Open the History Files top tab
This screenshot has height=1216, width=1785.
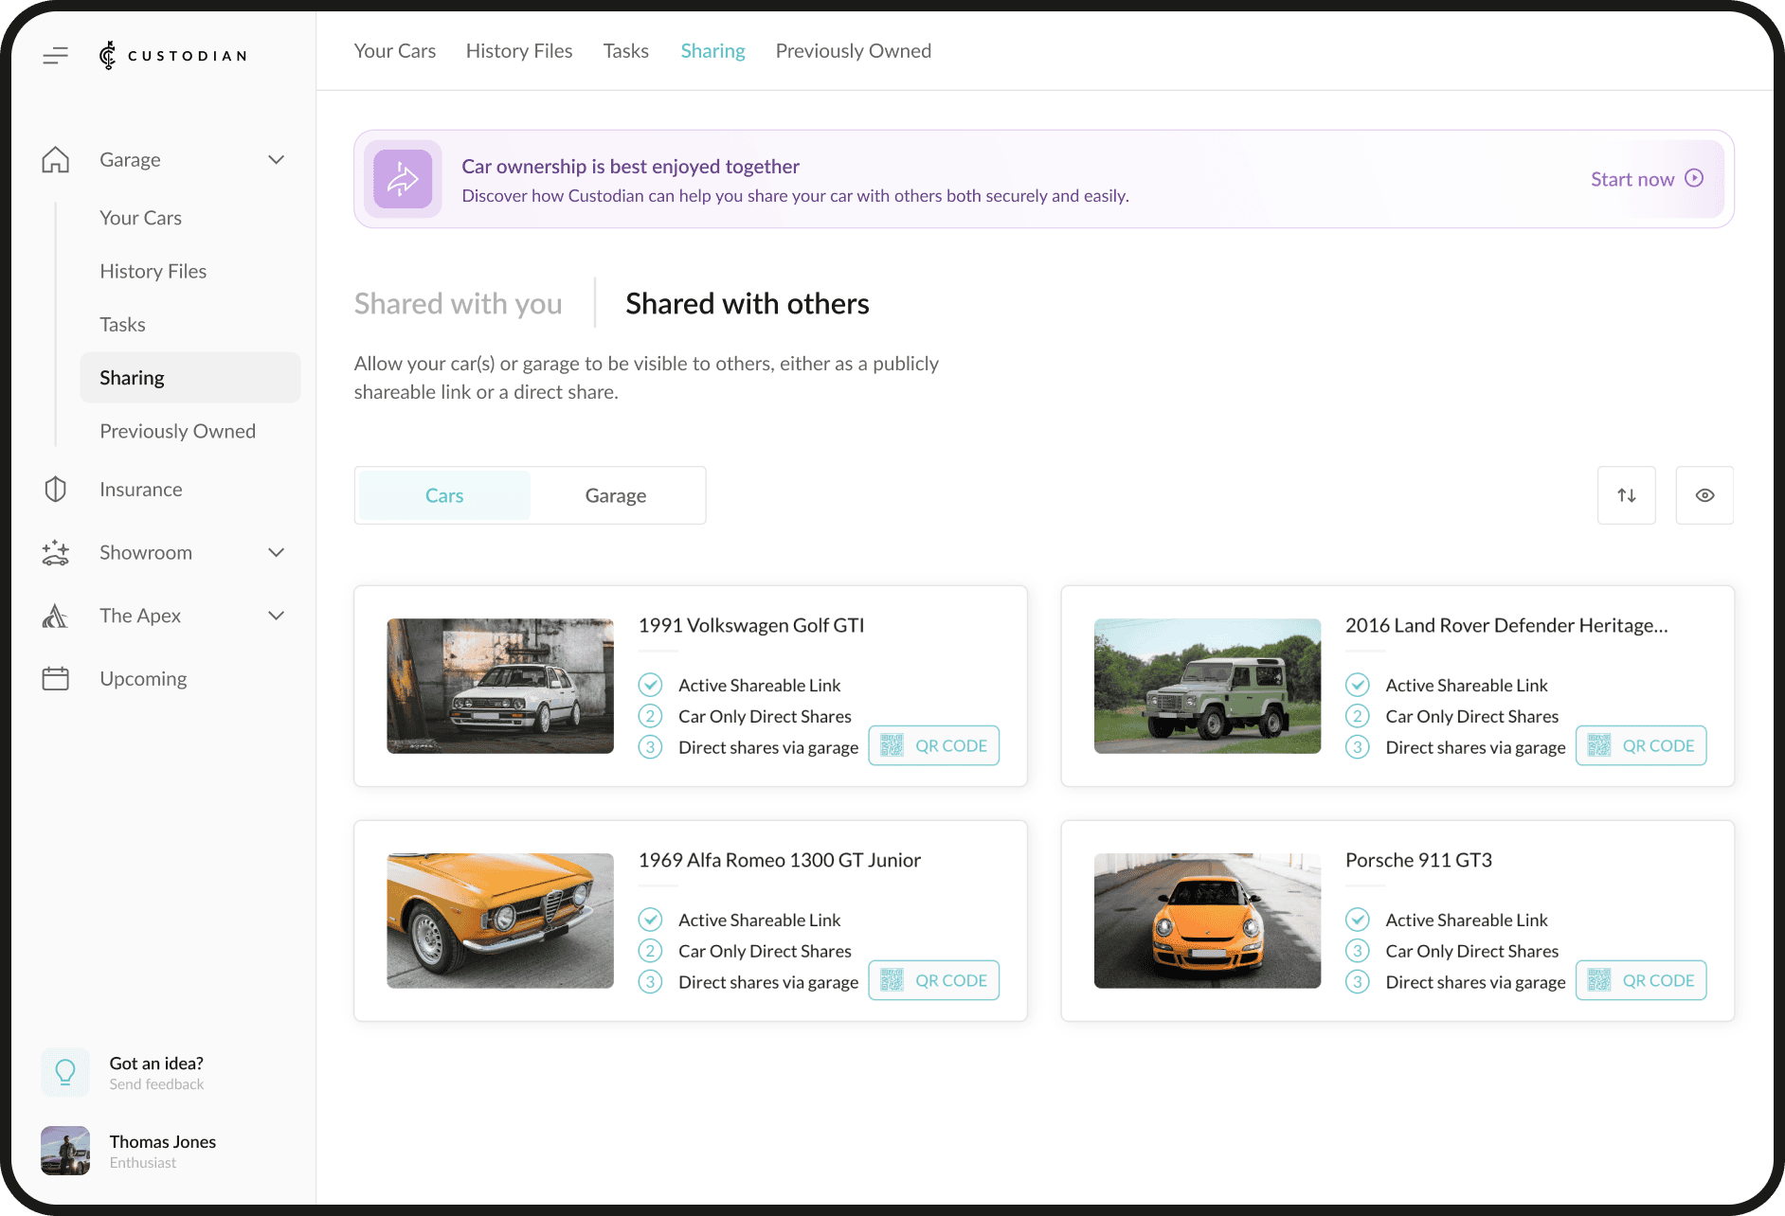[519, 51]
